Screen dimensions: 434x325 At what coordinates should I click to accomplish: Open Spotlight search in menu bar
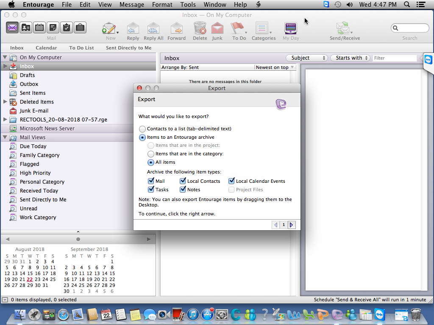pyautogui.click(x=406, y=4)
